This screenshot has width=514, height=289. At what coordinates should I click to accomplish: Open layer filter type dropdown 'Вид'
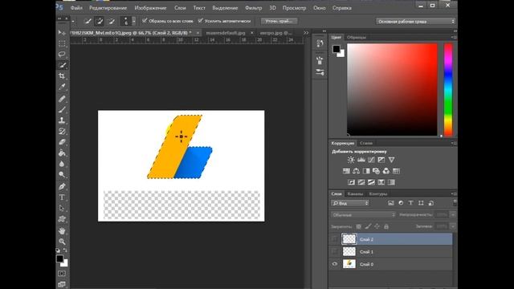click(350, 203)
